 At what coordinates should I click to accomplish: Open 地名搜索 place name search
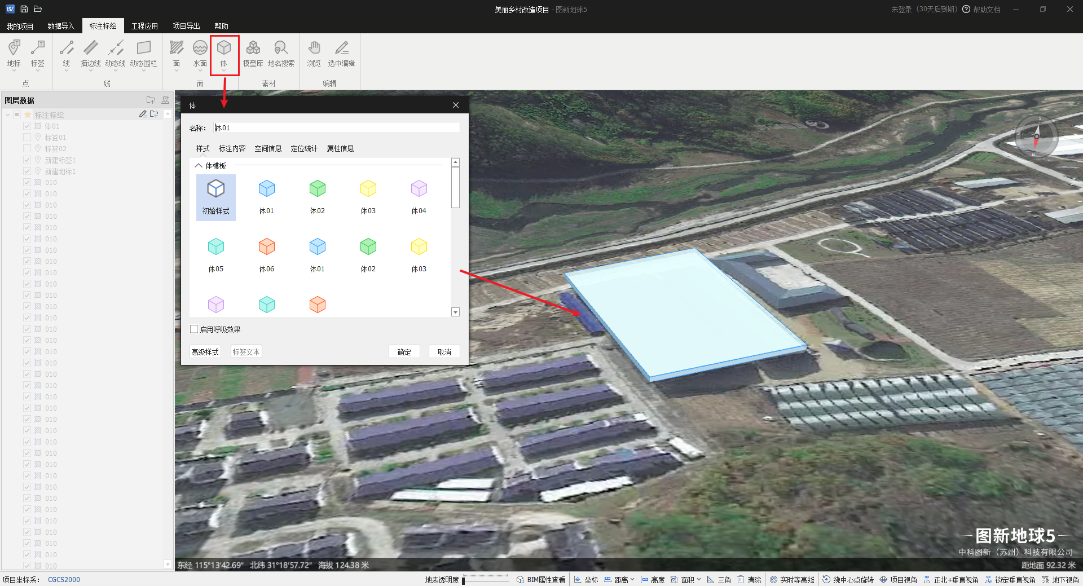coord(281,54)
